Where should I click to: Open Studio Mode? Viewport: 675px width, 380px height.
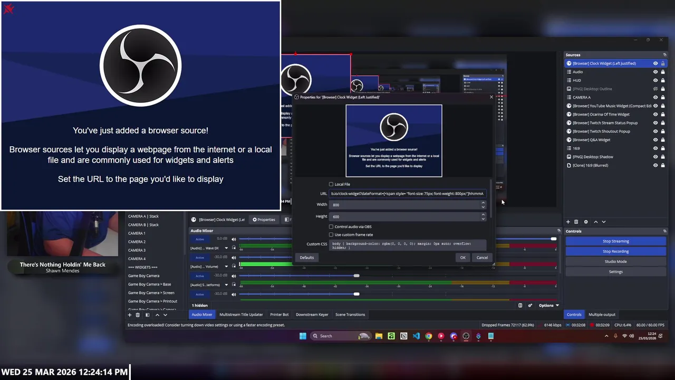coord(616,261)
